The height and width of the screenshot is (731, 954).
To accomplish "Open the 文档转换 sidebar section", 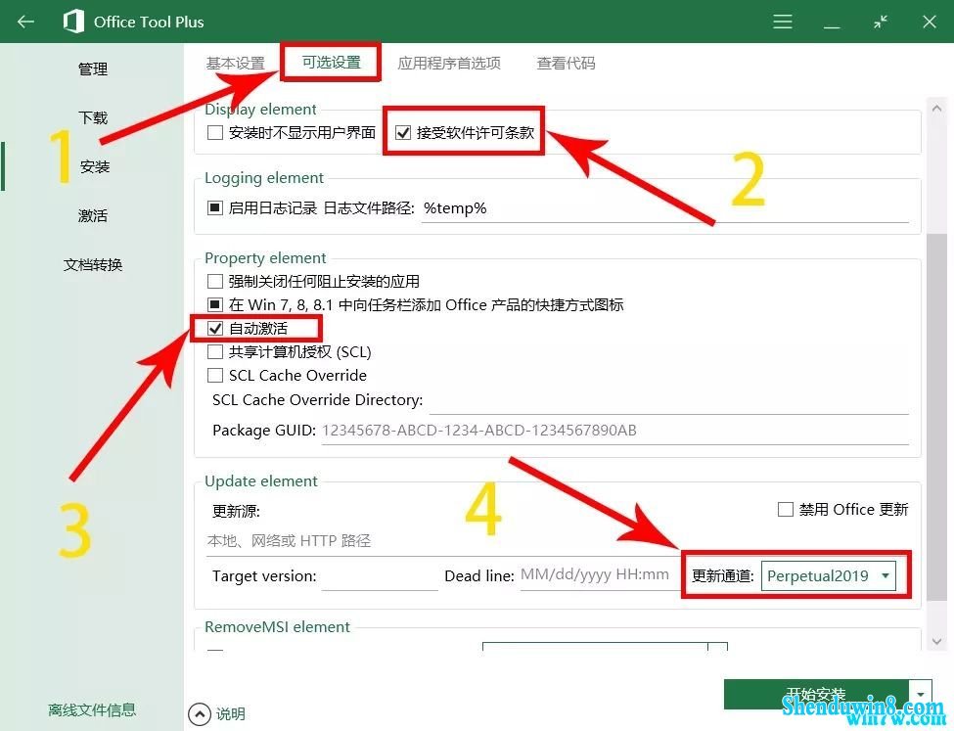I will pyautogui.click(x=93, y=265).
